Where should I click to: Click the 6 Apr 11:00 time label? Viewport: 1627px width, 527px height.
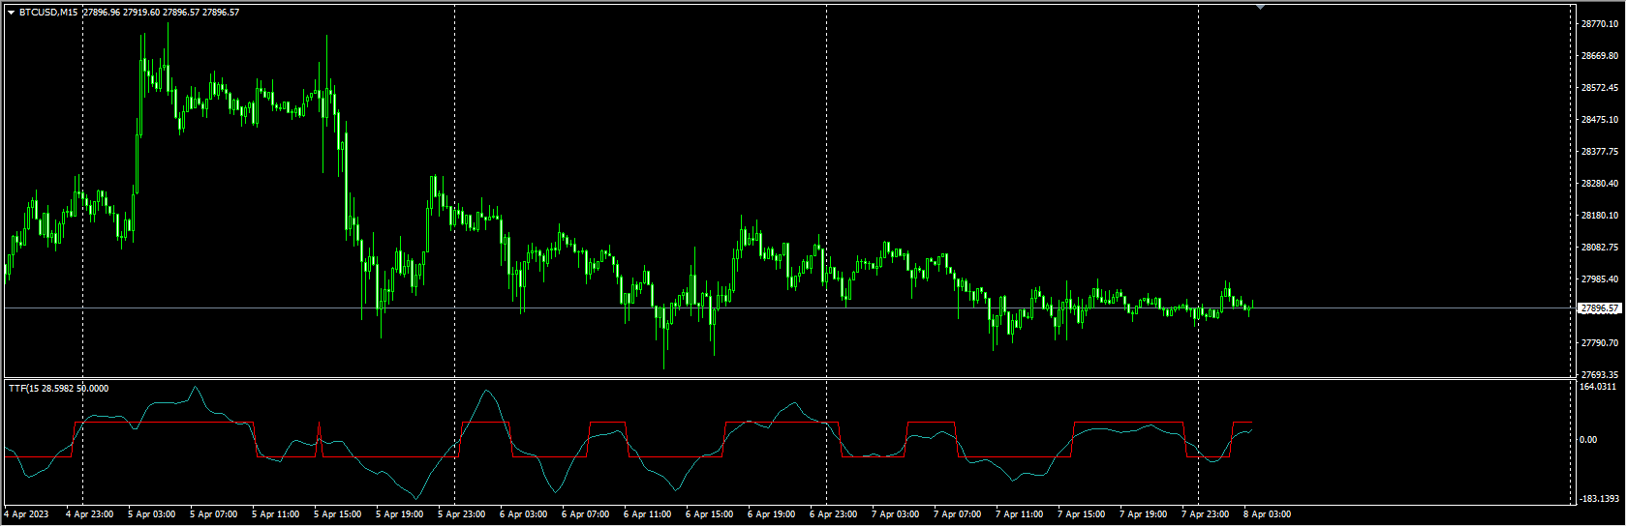[x=647, y=514]
